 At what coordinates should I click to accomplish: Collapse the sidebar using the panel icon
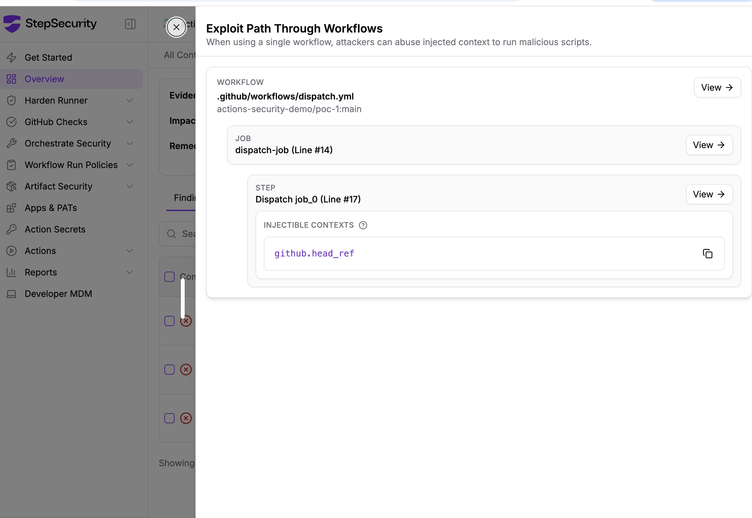130,24
